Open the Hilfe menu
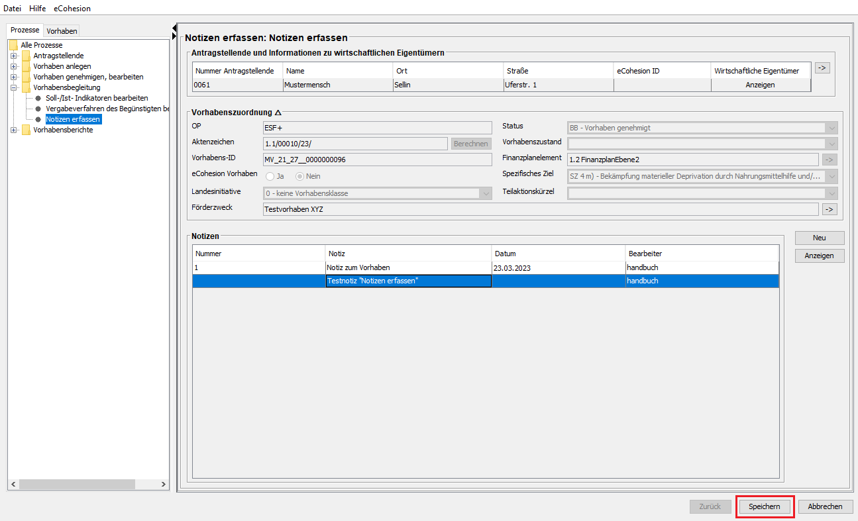The height and width of the screenshot is (521, 858). [38, 9]
